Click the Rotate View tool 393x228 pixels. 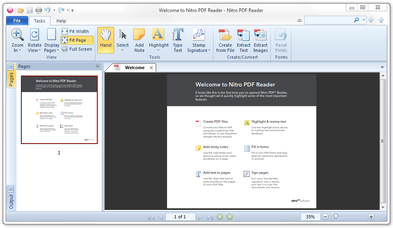tap(35, 41)
